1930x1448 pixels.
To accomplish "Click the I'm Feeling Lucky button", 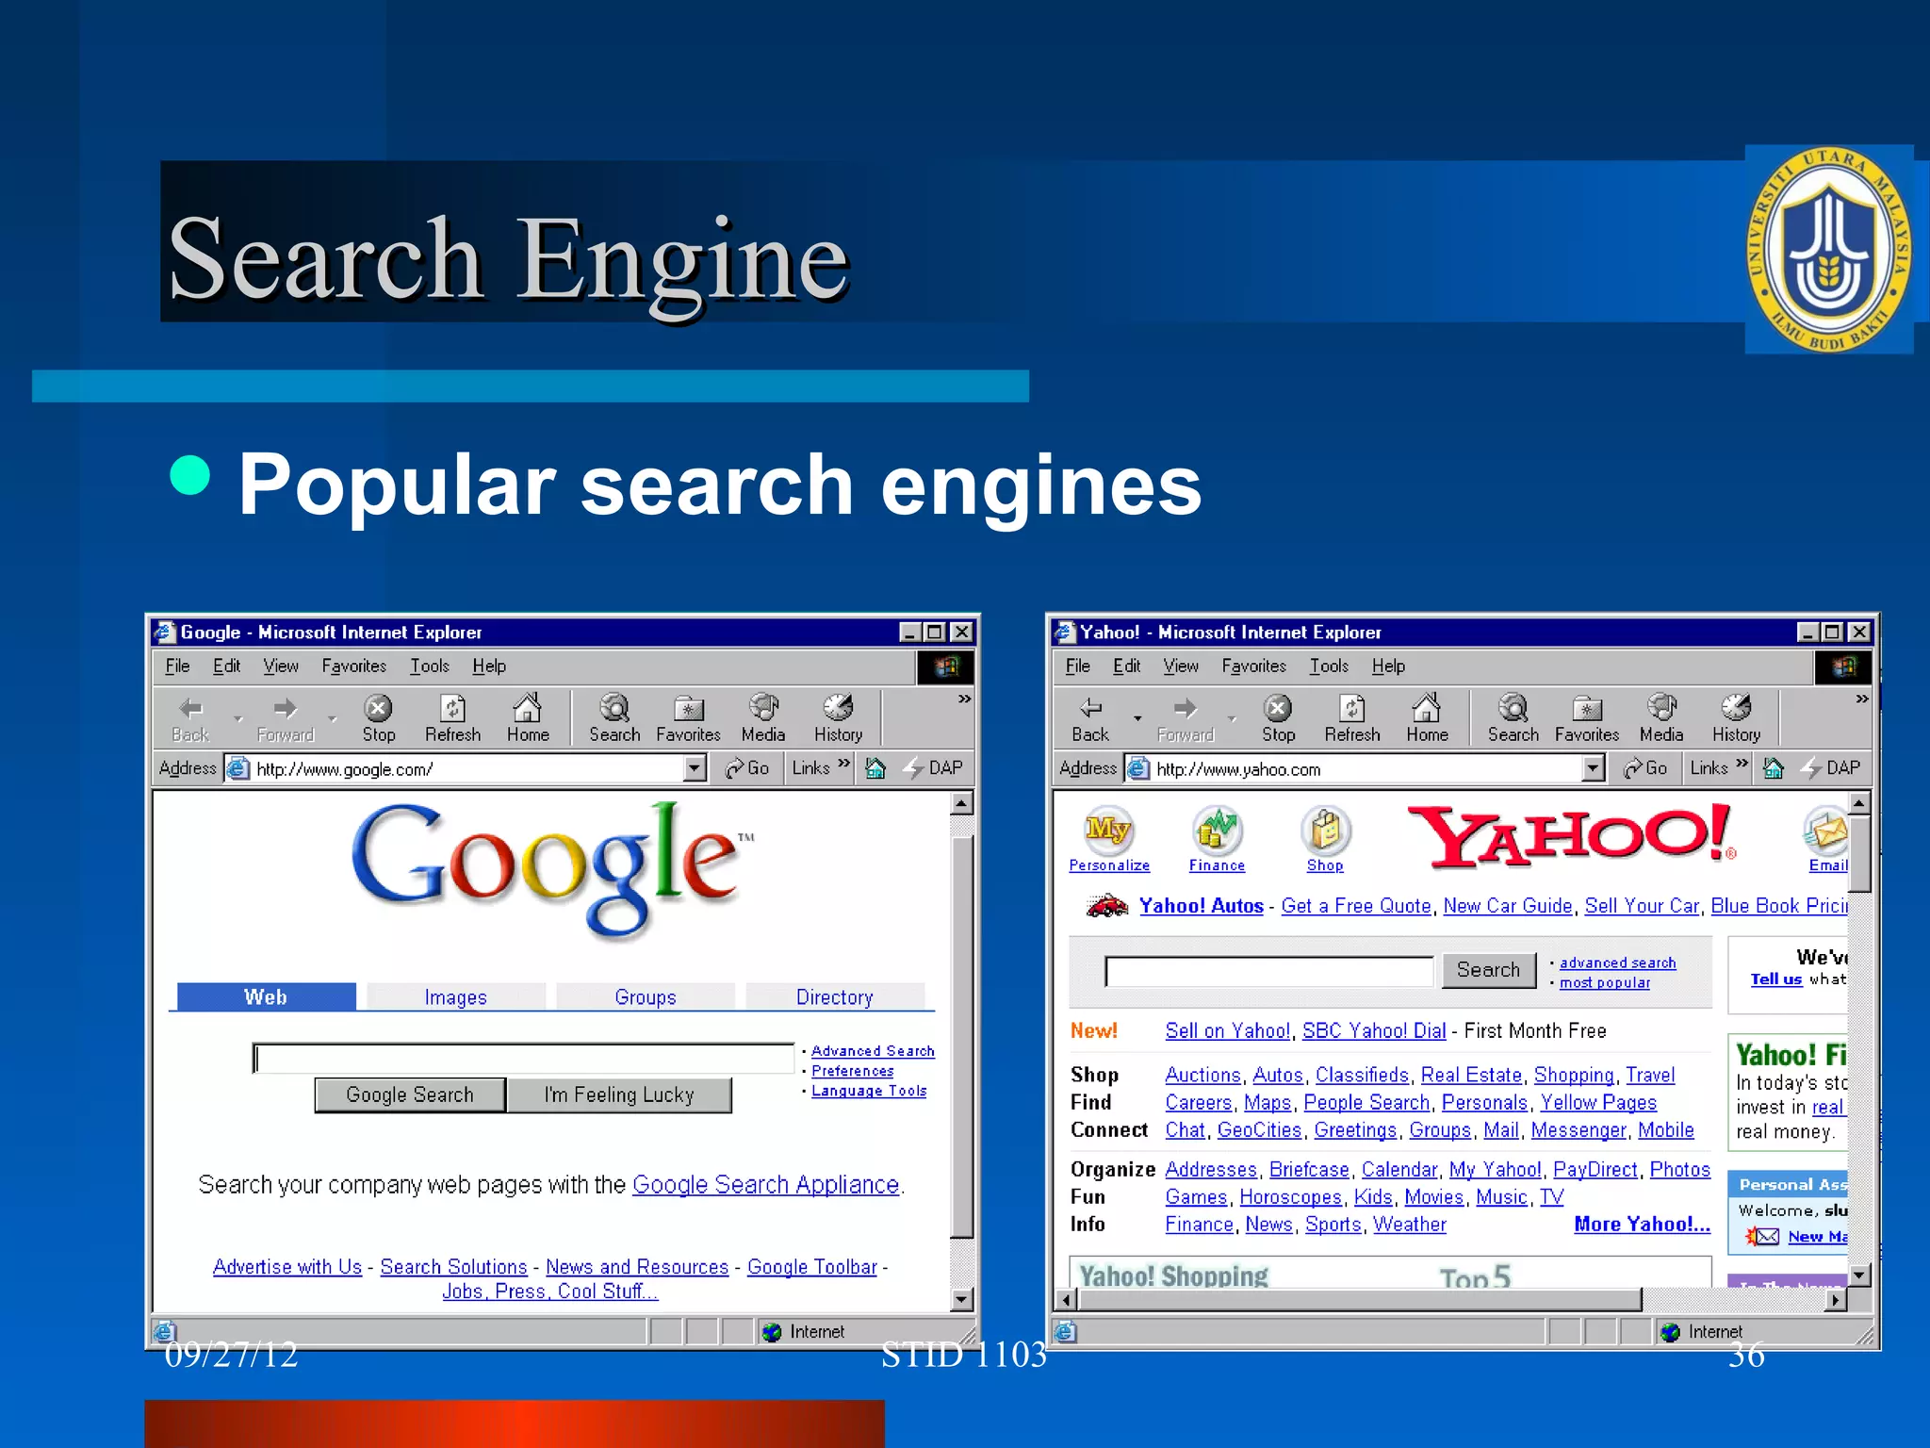I will point(619,1094).
